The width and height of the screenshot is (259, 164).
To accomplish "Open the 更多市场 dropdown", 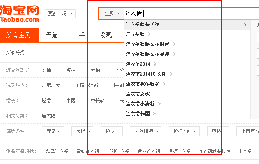I will (x=60, y=14).
